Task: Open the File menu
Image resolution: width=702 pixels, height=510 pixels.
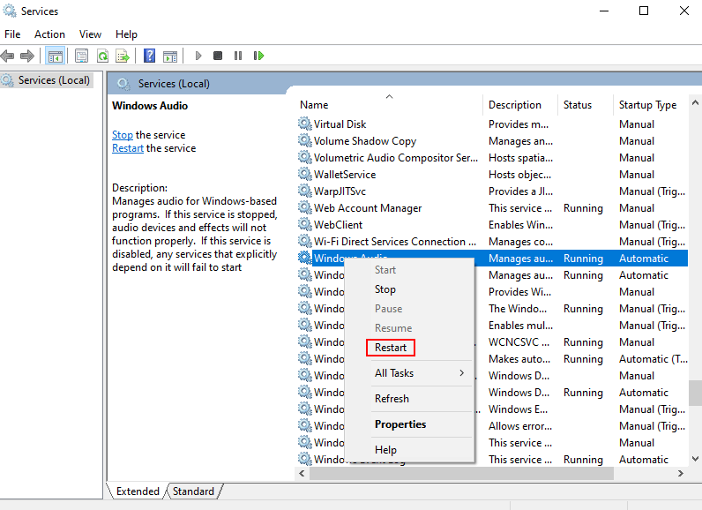Action: 12,34
